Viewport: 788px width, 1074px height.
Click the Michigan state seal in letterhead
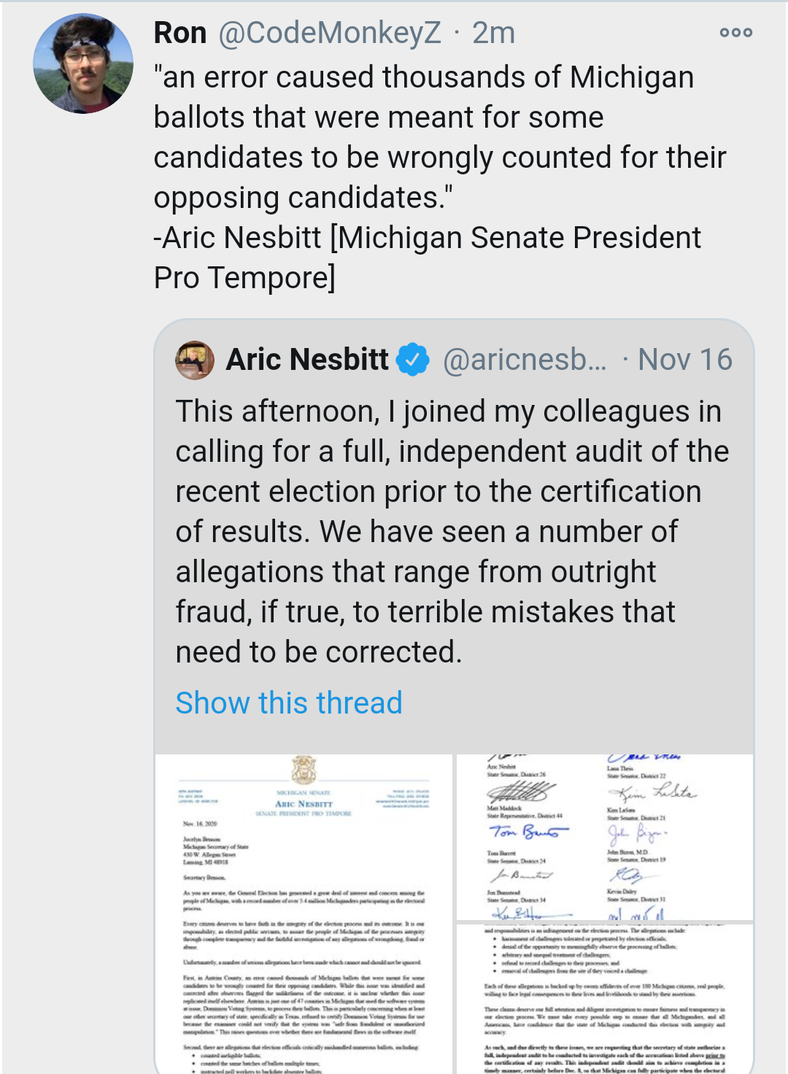pos(304,770)
